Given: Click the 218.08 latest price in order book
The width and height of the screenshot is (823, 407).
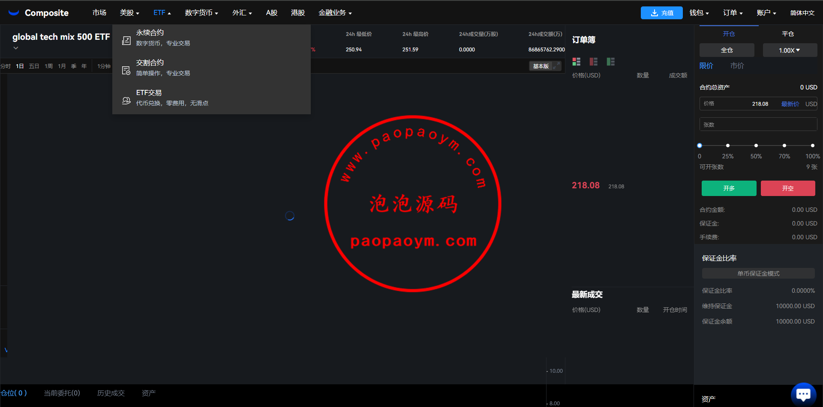Looking at the screenshot, I should tap(586, 185).
